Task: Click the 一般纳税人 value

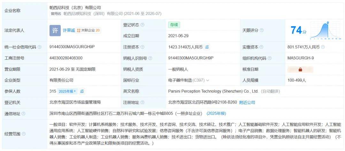Action: click(178, 70)
